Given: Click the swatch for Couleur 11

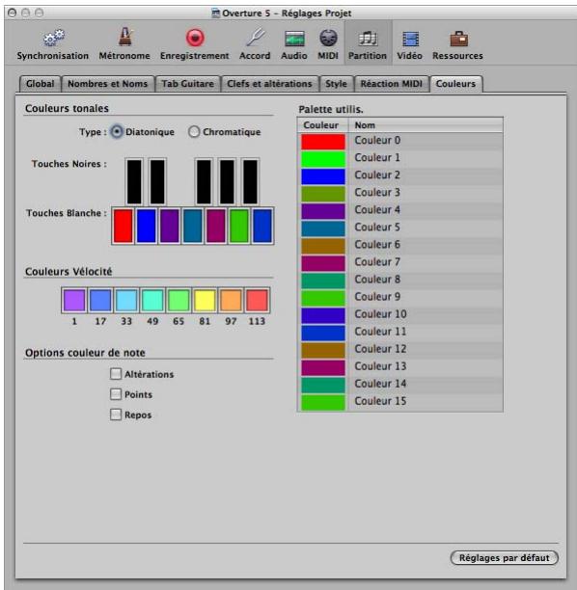Looking at the screenshot, I should pyautogui.click(x=323, y=333).
